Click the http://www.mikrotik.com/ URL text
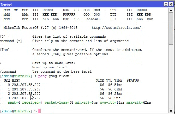175x114 pixels. pyautogui.click(x=116, y=28)
